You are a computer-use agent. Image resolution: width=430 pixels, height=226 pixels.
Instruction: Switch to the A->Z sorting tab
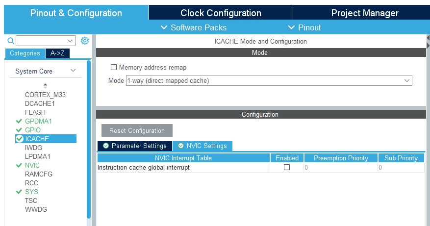click(57, 53)
